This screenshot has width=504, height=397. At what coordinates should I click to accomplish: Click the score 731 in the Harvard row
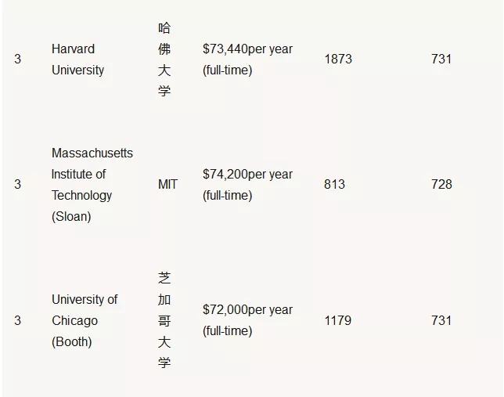tap(441, 60)
